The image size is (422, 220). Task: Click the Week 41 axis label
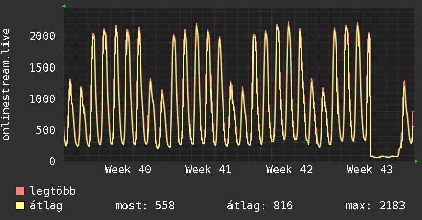pos(208,170)
